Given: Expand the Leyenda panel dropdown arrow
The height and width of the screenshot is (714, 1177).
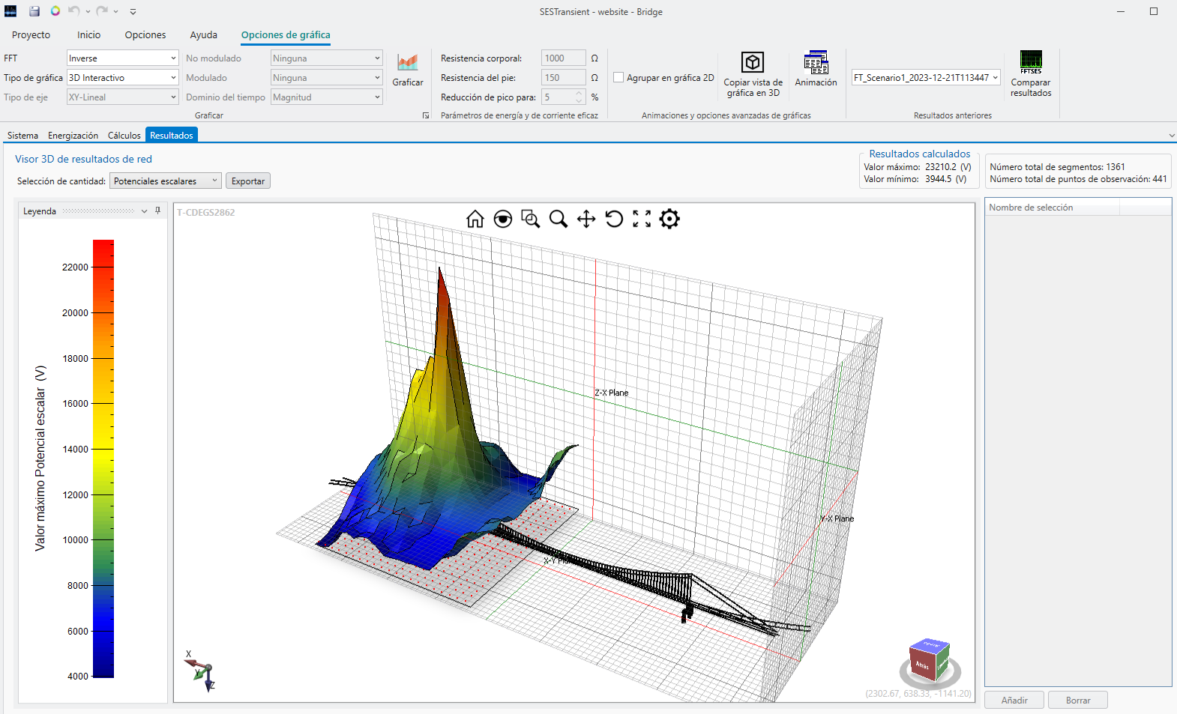Looking at the screenshot, I should 144,211.
